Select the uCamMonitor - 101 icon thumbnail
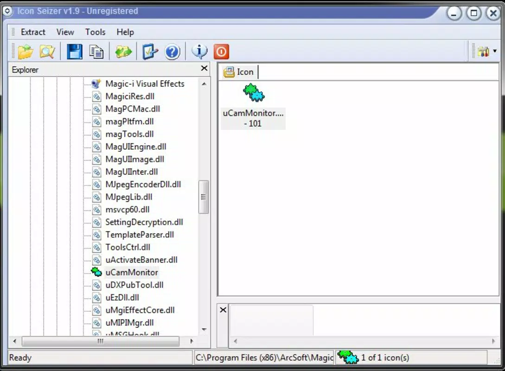Screen dimensions: 505x371 [x=253, y=106]
